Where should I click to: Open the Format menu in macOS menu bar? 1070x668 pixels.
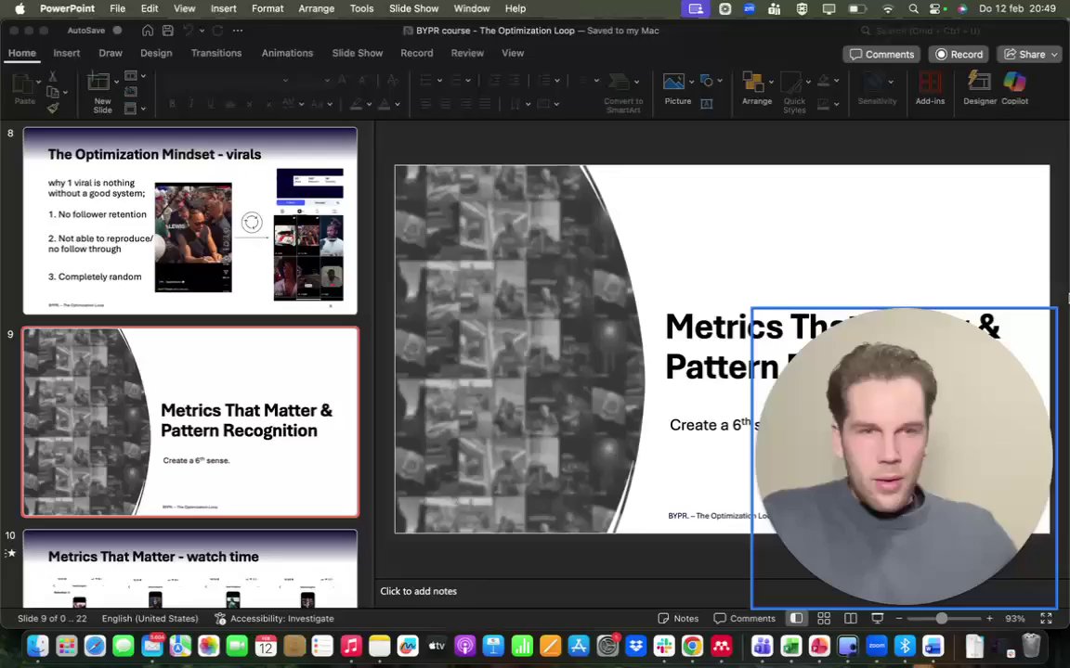coord(267,9)
